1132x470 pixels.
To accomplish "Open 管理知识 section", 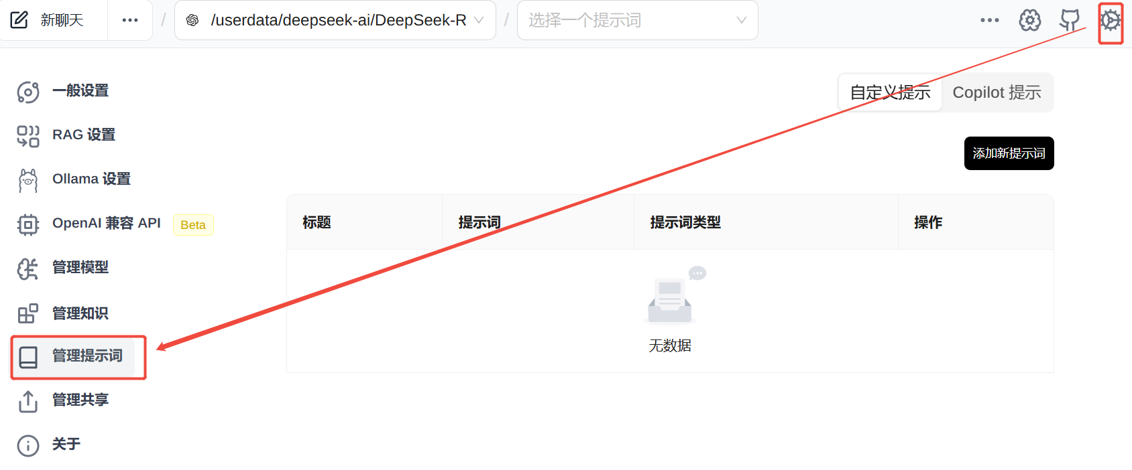I will (80, 313).
